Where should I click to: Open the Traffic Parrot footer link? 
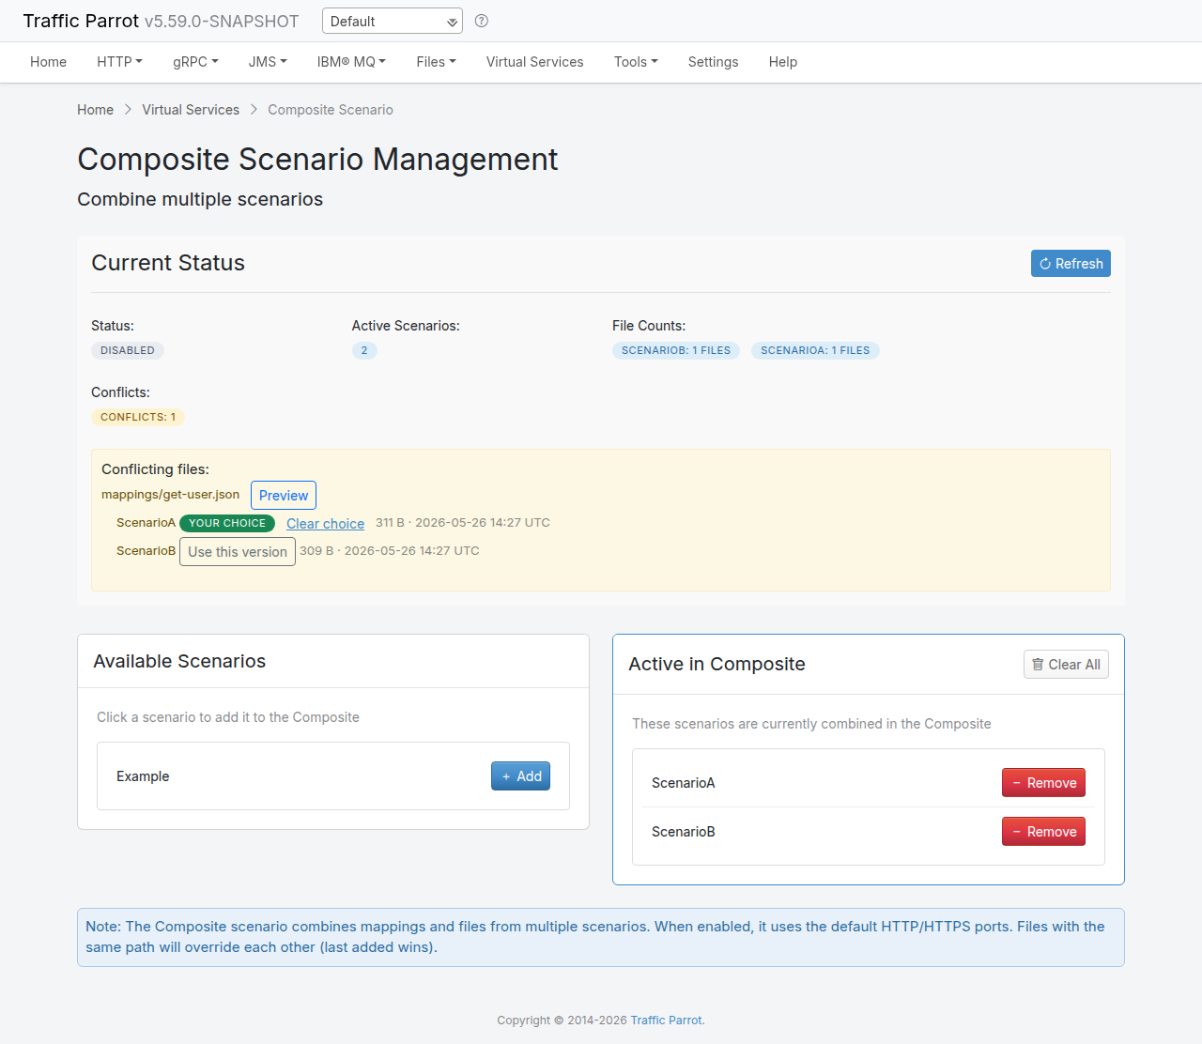click(666, 1021)
